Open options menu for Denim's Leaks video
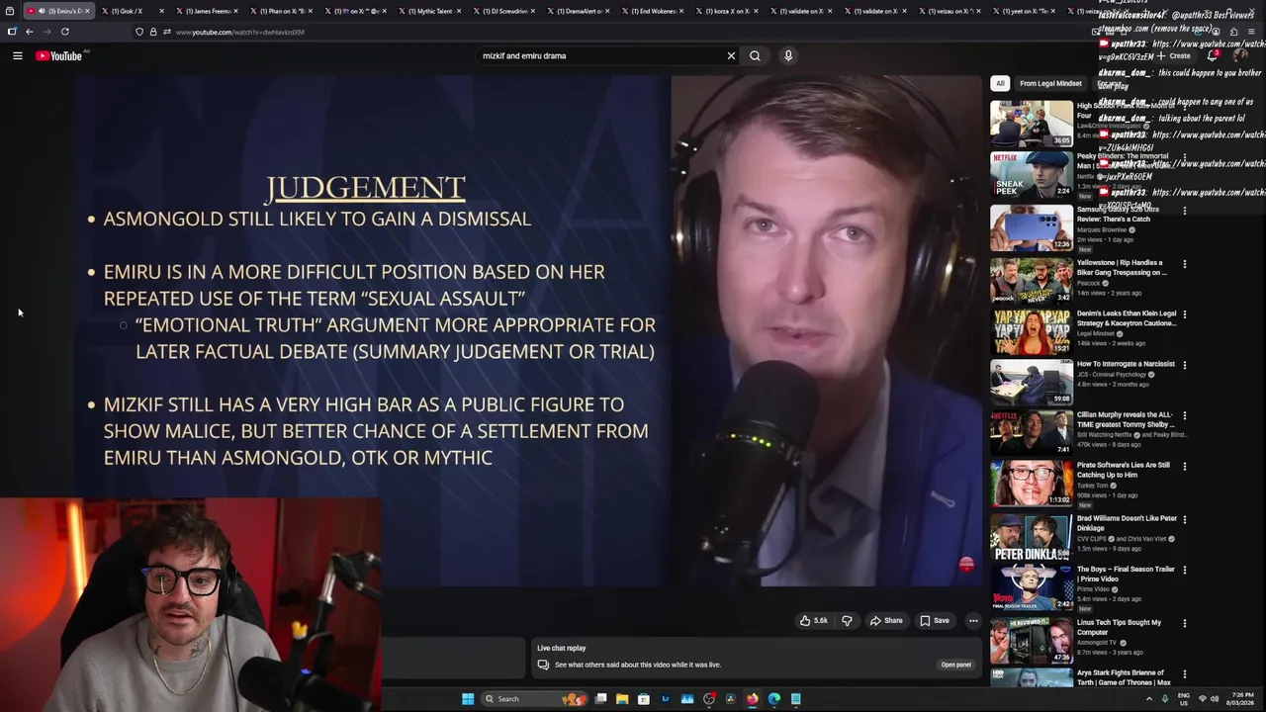Image resolution: width=1266 pixels, height=712 pixels. coord(1185,314)
